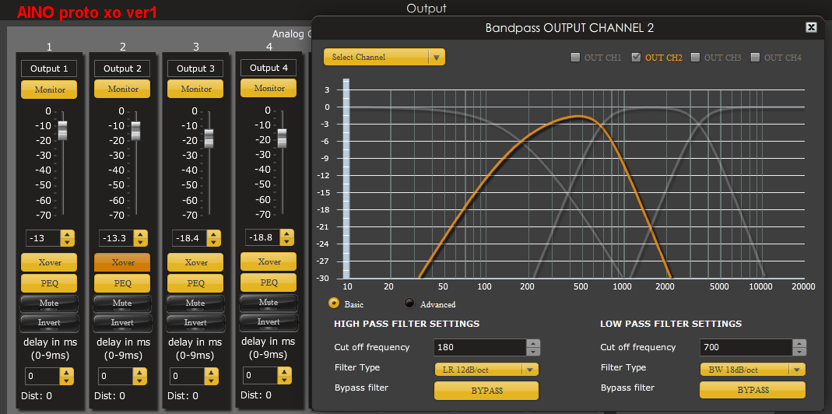Image resolution: width=832 pixels, height=414 pixels.
Task: Open PEQ for Output 1
Action: [49, 283]
